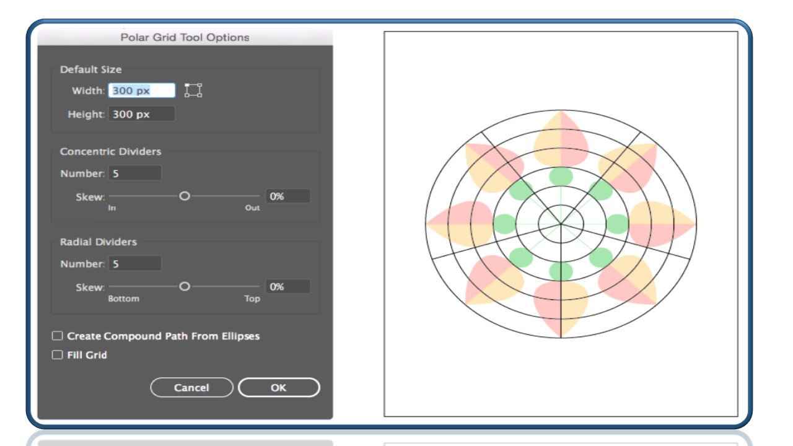Click the 'Out' label under Skew
The height and width of the screenshot is (446, 793).
click(x=252, y=208)
